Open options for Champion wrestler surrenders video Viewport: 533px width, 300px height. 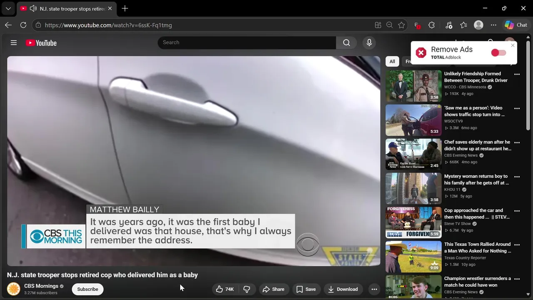click(517, 279)
